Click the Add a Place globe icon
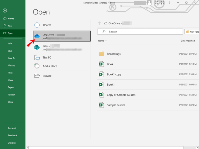This screenshot has width=199, height=149. pos(37,66)
